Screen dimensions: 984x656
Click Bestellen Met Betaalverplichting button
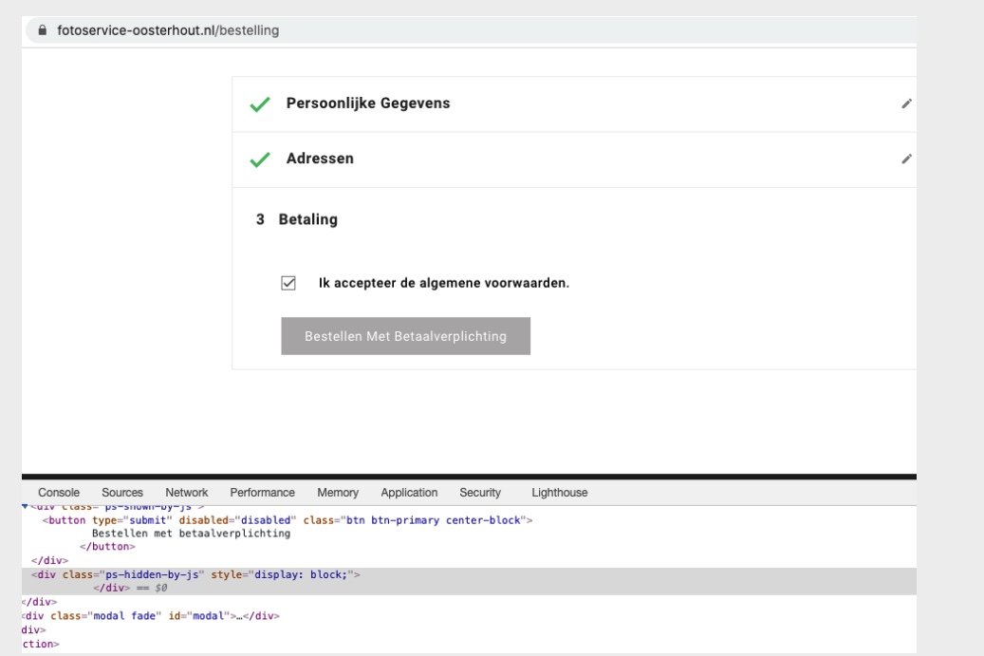(405, 336)
